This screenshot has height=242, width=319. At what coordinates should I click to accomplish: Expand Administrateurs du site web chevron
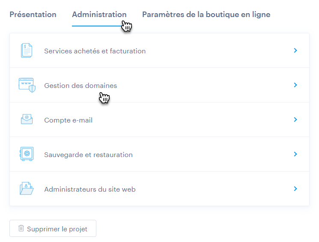(295, 188)
